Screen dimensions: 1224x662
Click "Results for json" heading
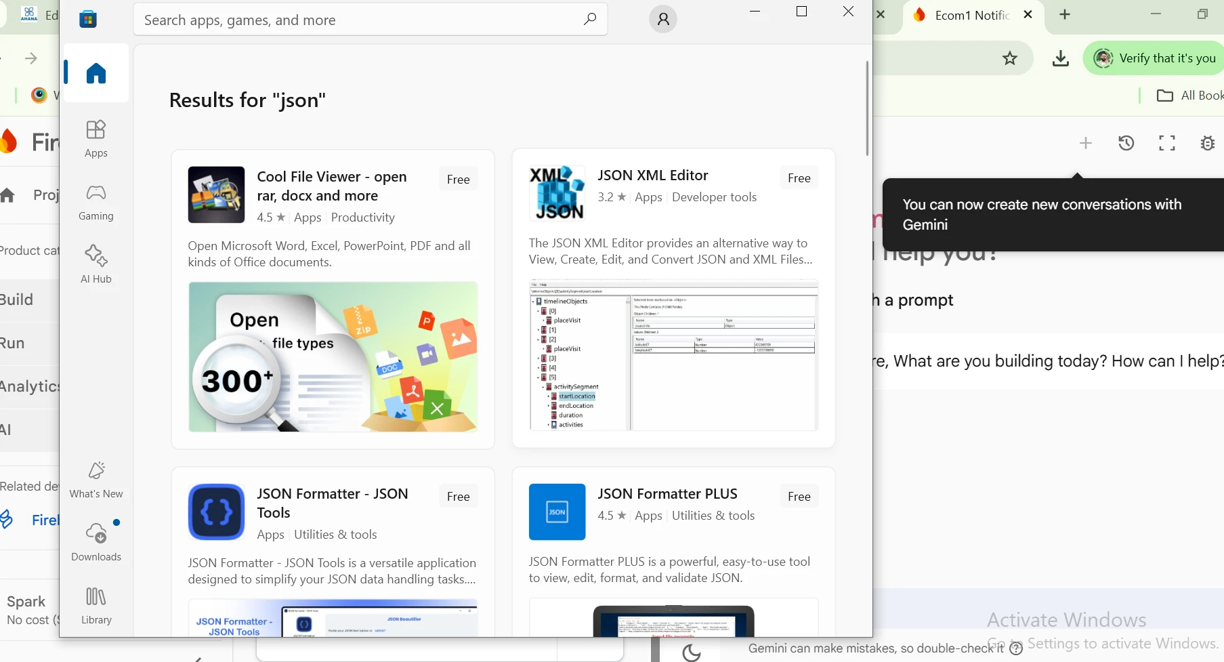(247, 100)
